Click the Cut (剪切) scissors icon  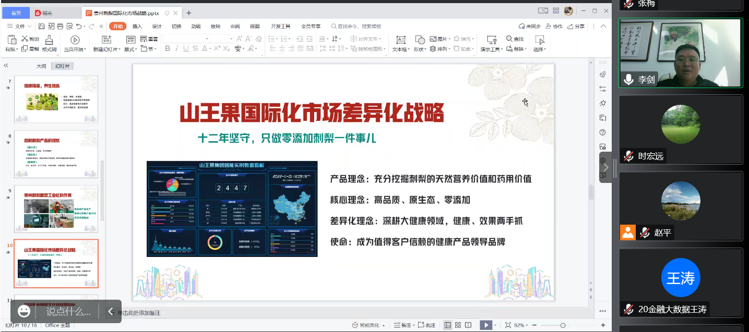tap(25, 39)
